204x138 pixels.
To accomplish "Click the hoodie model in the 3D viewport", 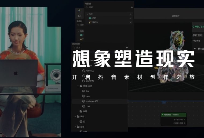I will [173, 57].
